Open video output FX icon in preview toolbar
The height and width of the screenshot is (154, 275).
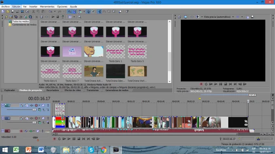click(x=192, y=17)
